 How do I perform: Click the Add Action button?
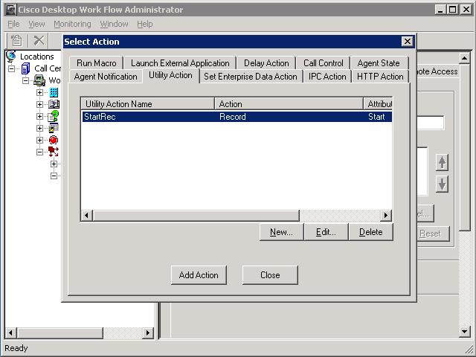pyautogui.click(x=199, y=275)
